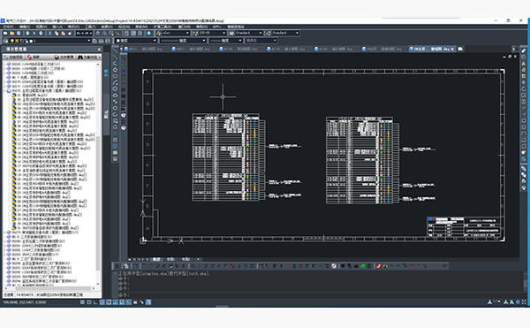Select the Line tool in draw toolbar
The image size is (530, 328).
(115, 50)
